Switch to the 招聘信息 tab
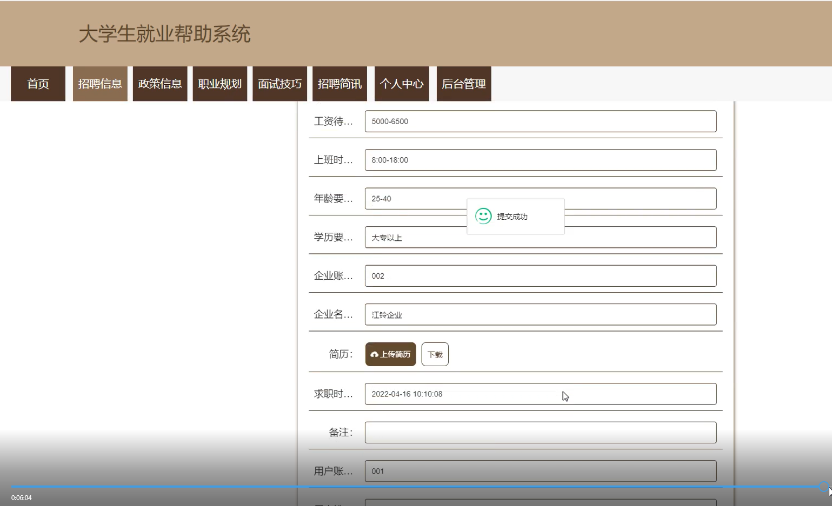 pos(100,84)
